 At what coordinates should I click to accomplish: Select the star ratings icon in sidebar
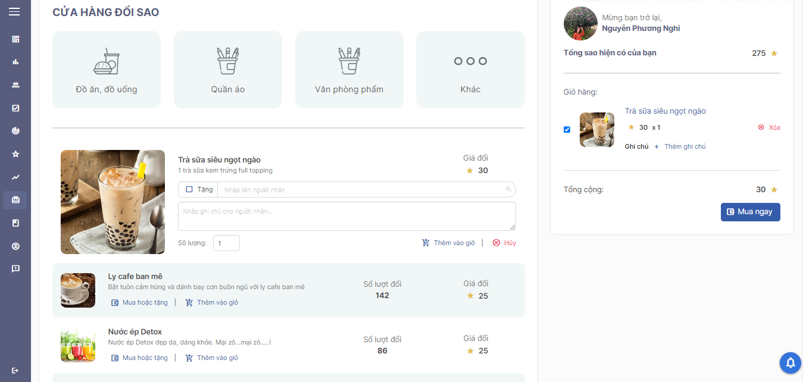click(x=15, y=154)
